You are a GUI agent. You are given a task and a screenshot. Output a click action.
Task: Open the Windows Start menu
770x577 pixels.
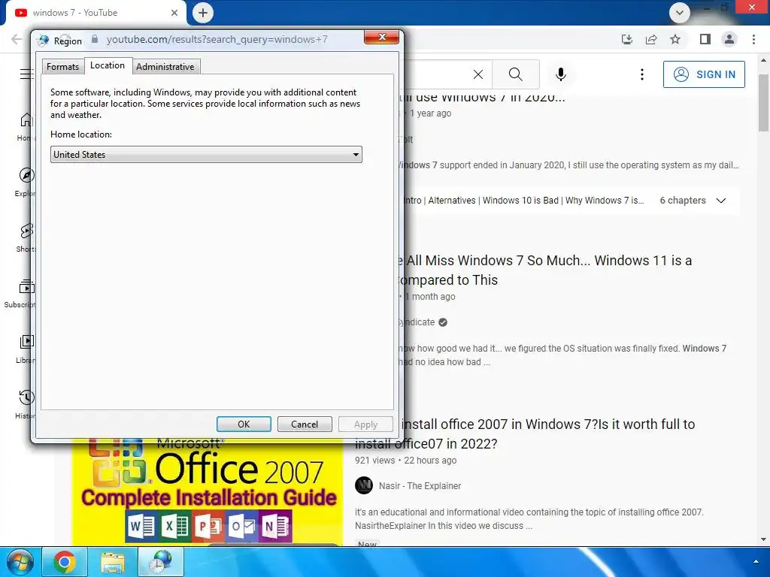[x=20, y=562]
